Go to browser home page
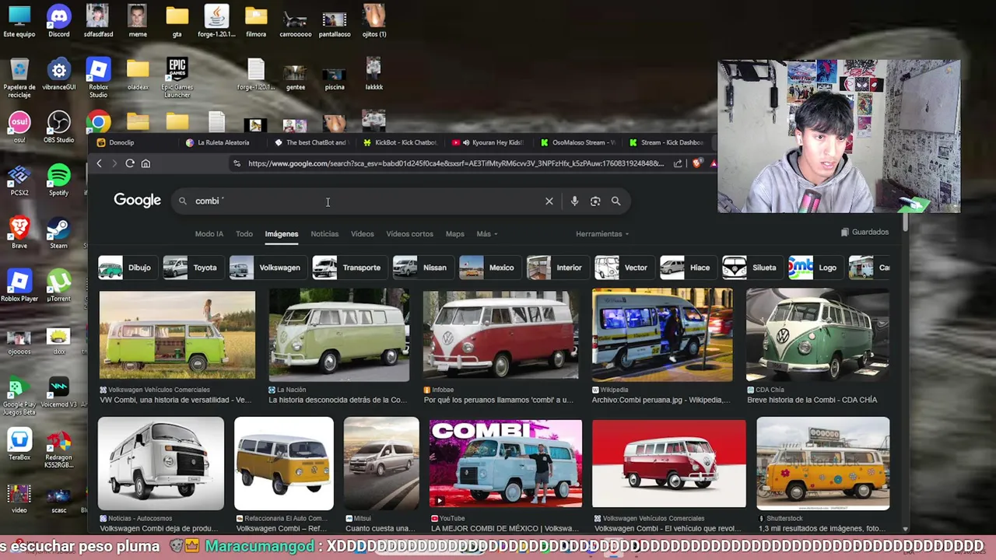Image resolution: width=996 pixels, height=560 pixels. point(146,163)
